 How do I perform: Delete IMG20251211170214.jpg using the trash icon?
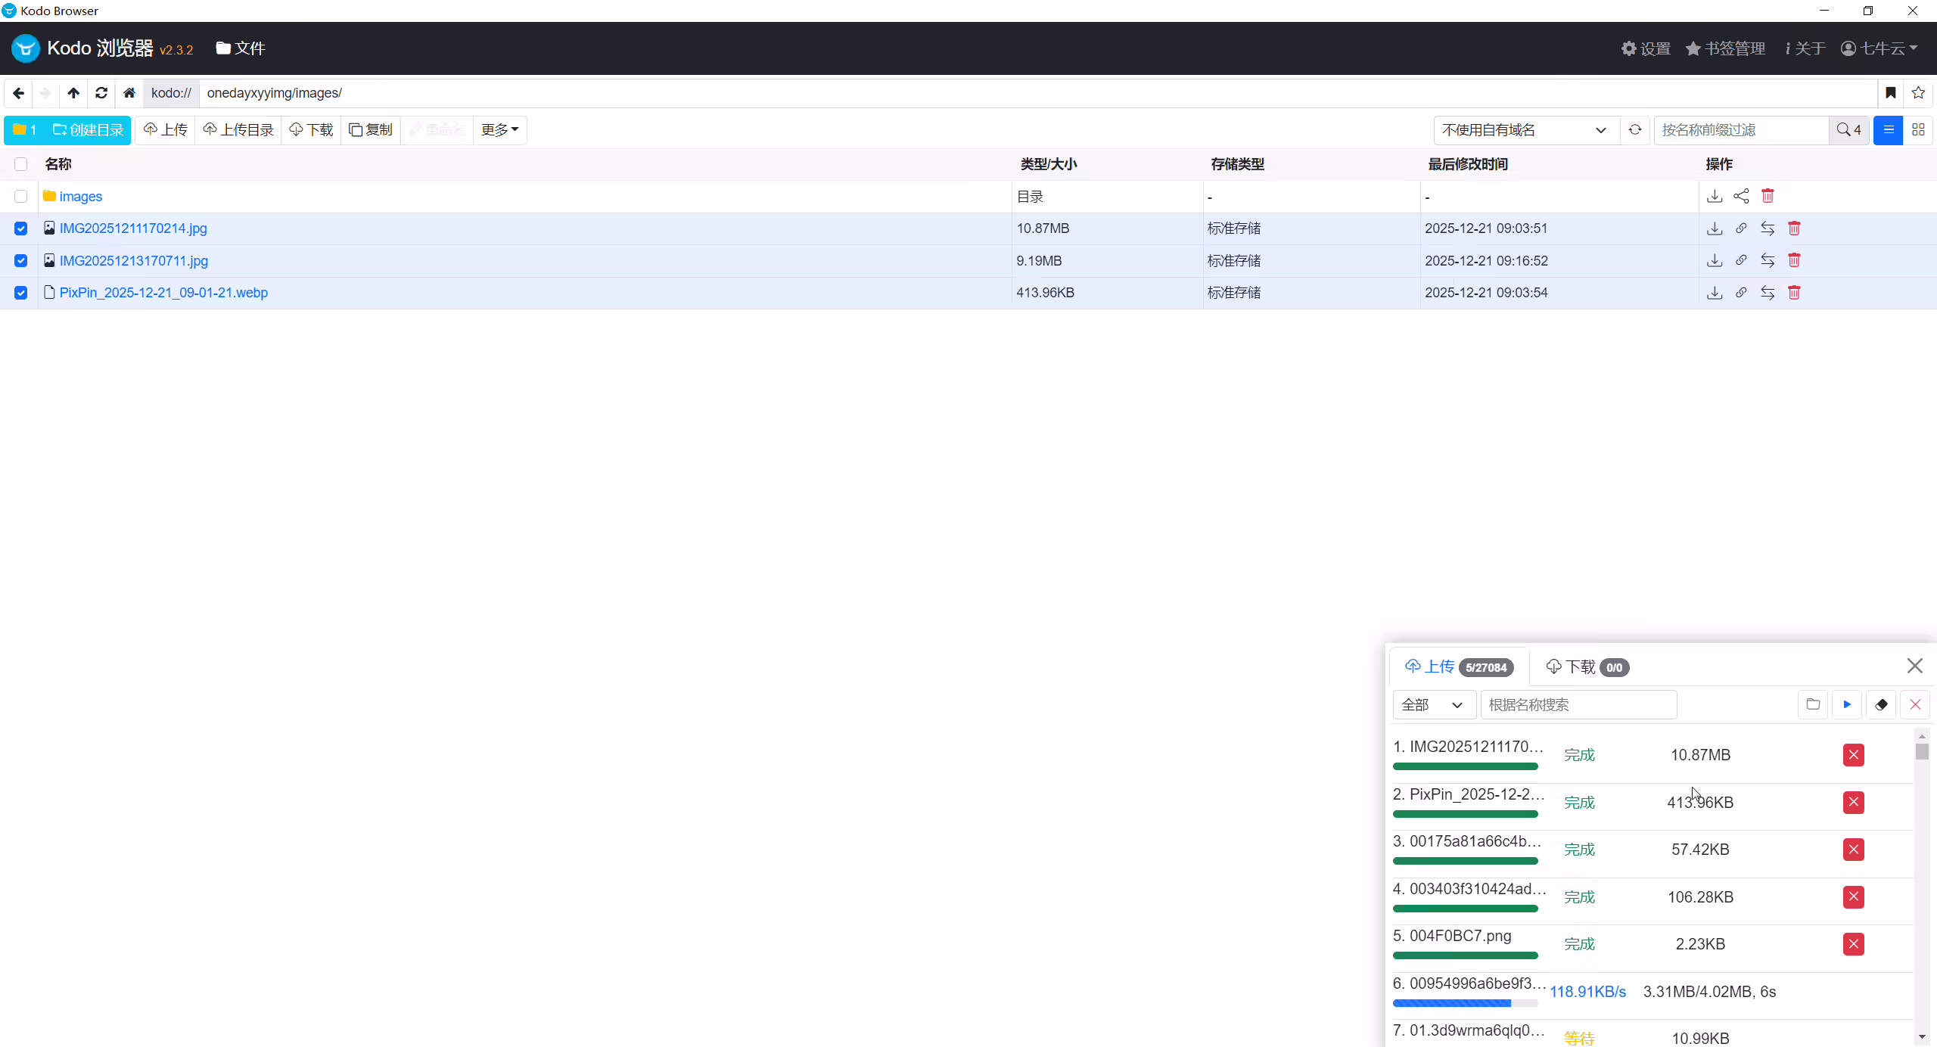pos(1794,228)
